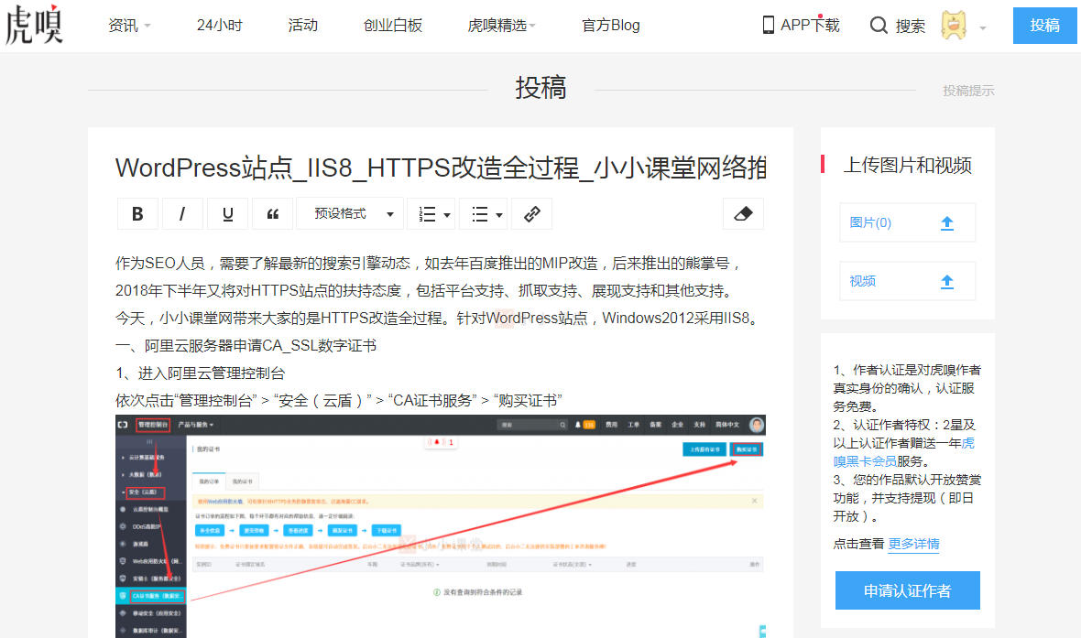Click the embedded Aliyun console screenshot
Image resolution: width=1081 pixels, height=638 pixels.
coord(441,526)
